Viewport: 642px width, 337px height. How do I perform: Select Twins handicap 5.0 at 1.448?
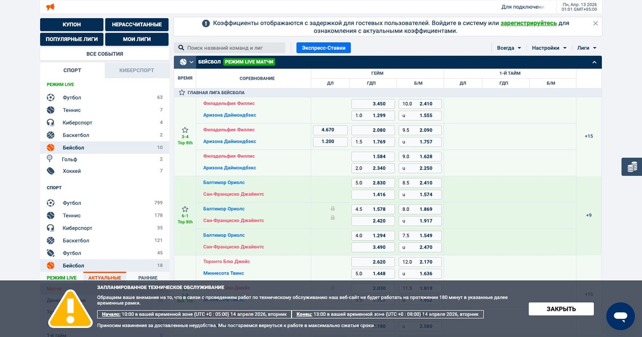[373, 274]
